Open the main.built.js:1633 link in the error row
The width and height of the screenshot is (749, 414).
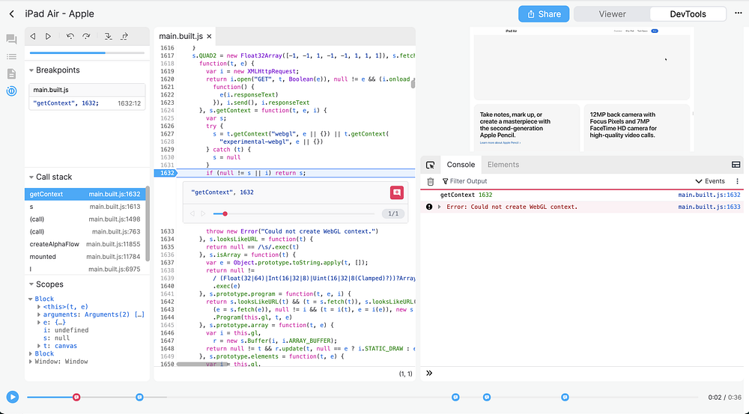coord(709,207)
